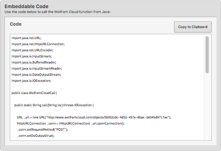Click the Embeddable Code heading

27,7
